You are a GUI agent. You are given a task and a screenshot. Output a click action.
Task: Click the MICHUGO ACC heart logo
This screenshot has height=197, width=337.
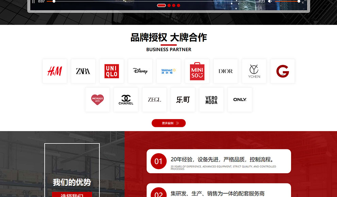pyautogui.click(x=97, y=100)
